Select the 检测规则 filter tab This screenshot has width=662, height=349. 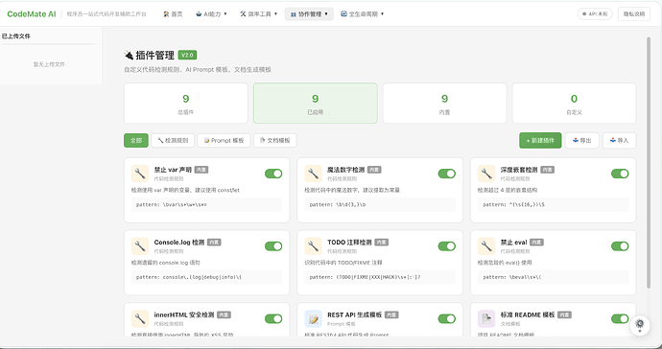(x=173, y=141)
